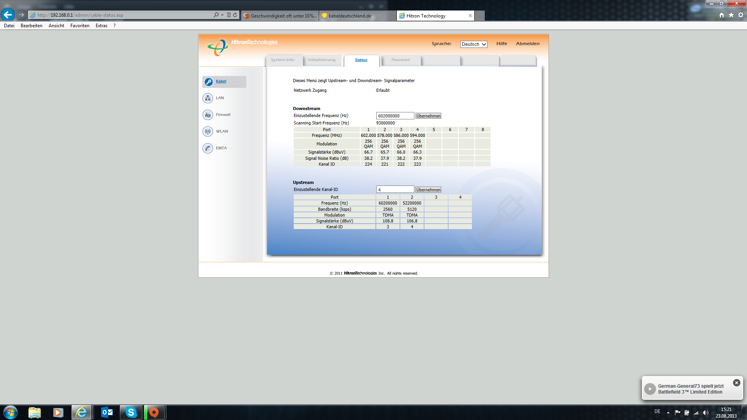Click the EMTA phone icon
The height and width of the screenshot is (420, 747).
[208, 148]
